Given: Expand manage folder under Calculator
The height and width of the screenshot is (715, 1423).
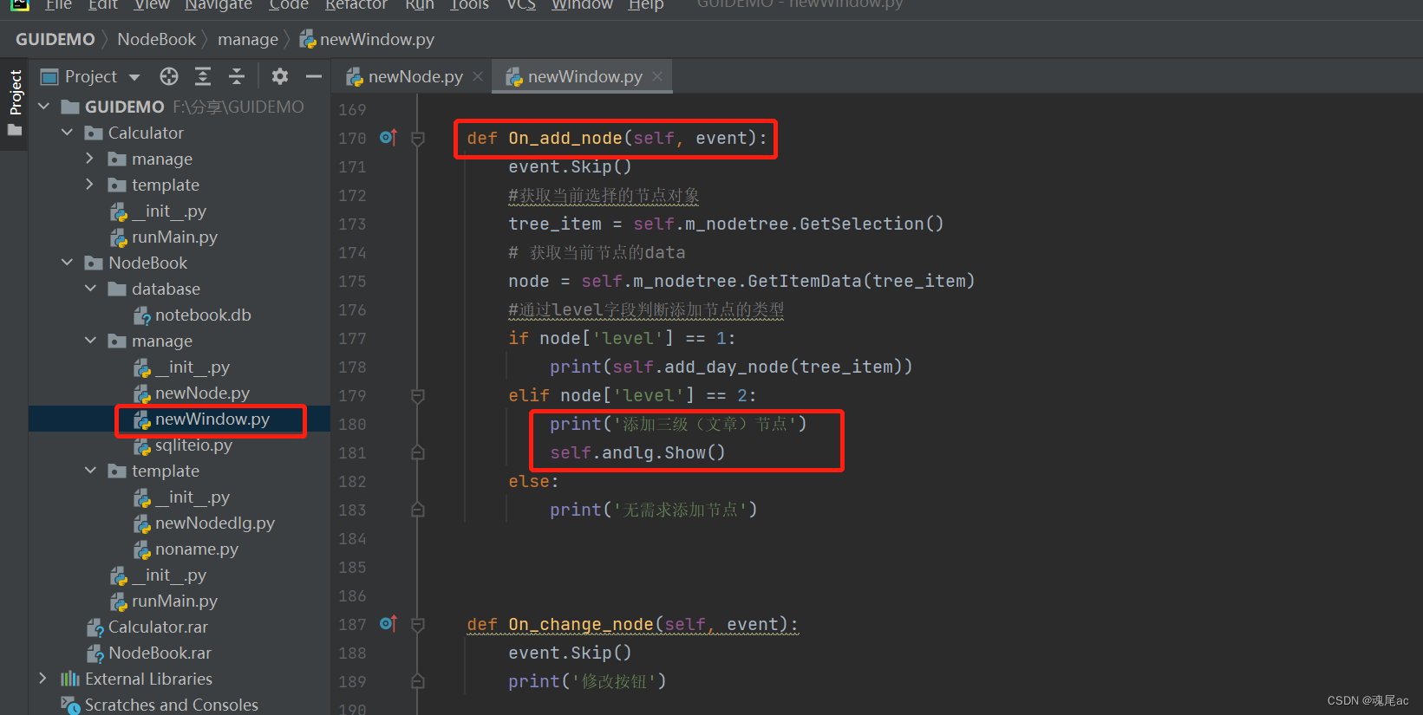Looking at the screenshot, I should click(x=90, y=159).
